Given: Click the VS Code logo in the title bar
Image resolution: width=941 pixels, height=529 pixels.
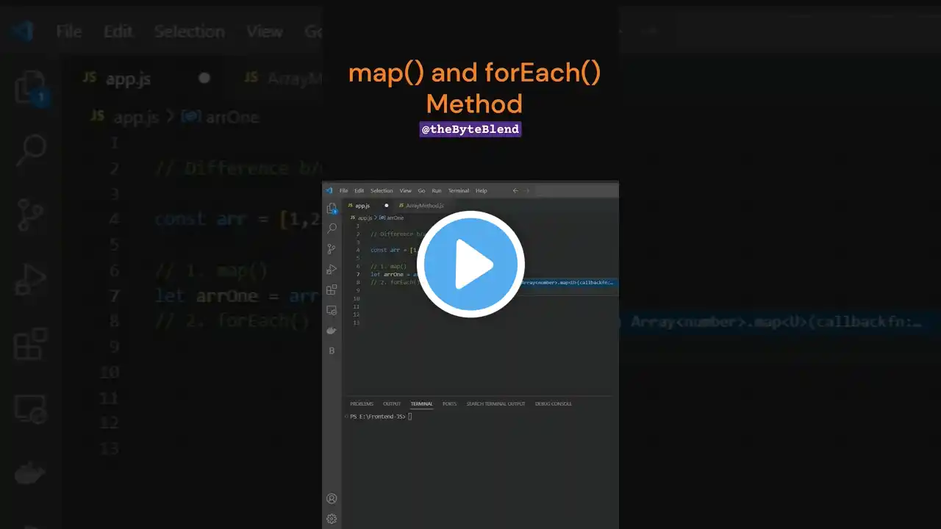Looking at the screenshot, I should coord(329,190).
